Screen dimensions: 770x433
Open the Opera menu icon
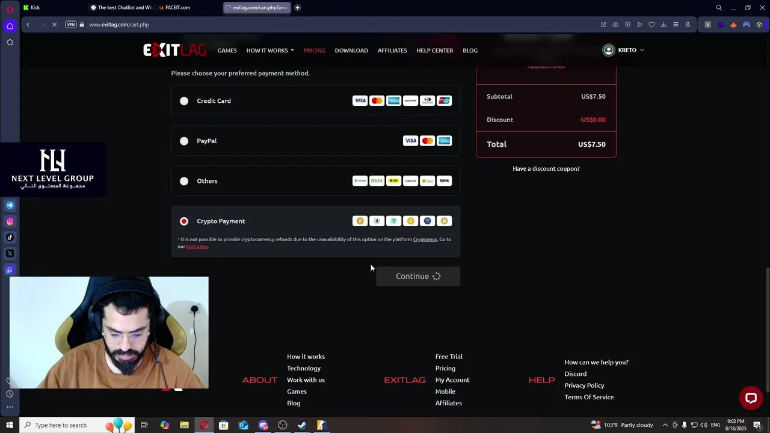tap(10, 10)
